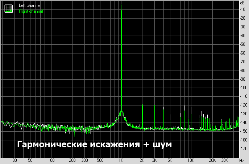
Task: Click the spectrum grid icon in the legend
Action: (8, 8)
